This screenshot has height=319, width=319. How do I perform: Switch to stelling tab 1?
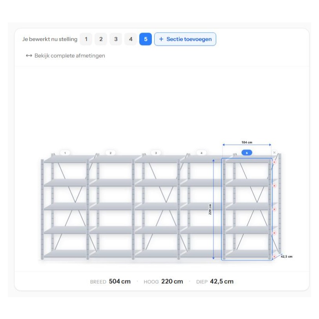(86, 39)
